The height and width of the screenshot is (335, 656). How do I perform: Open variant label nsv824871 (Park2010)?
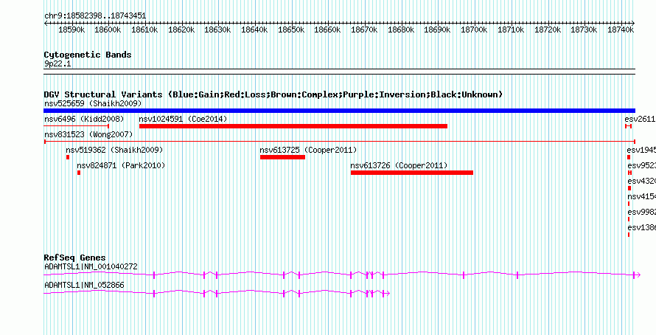pos(121,166)
